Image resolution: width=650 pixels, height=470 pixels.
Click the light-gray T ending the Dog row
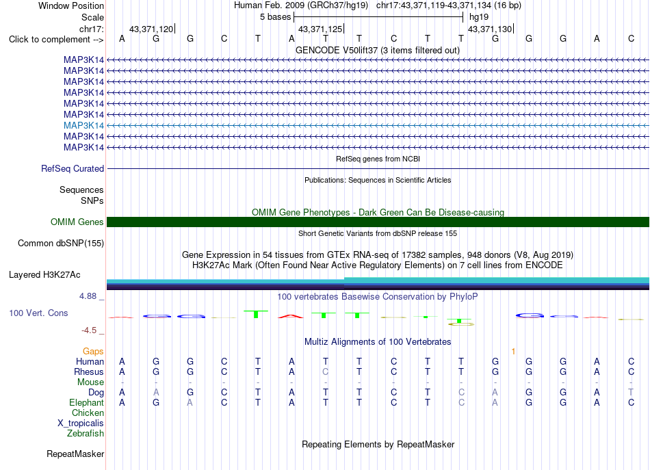pyautogui.click(x=631, y=392)
